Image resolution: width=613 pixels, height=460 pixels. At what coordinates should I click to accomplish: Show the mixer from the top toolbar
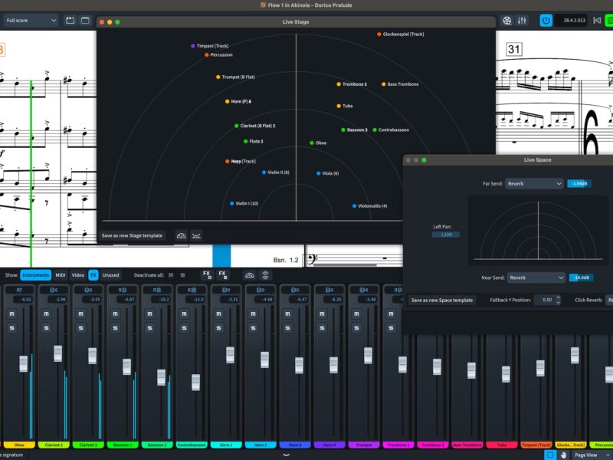(523, 21)
